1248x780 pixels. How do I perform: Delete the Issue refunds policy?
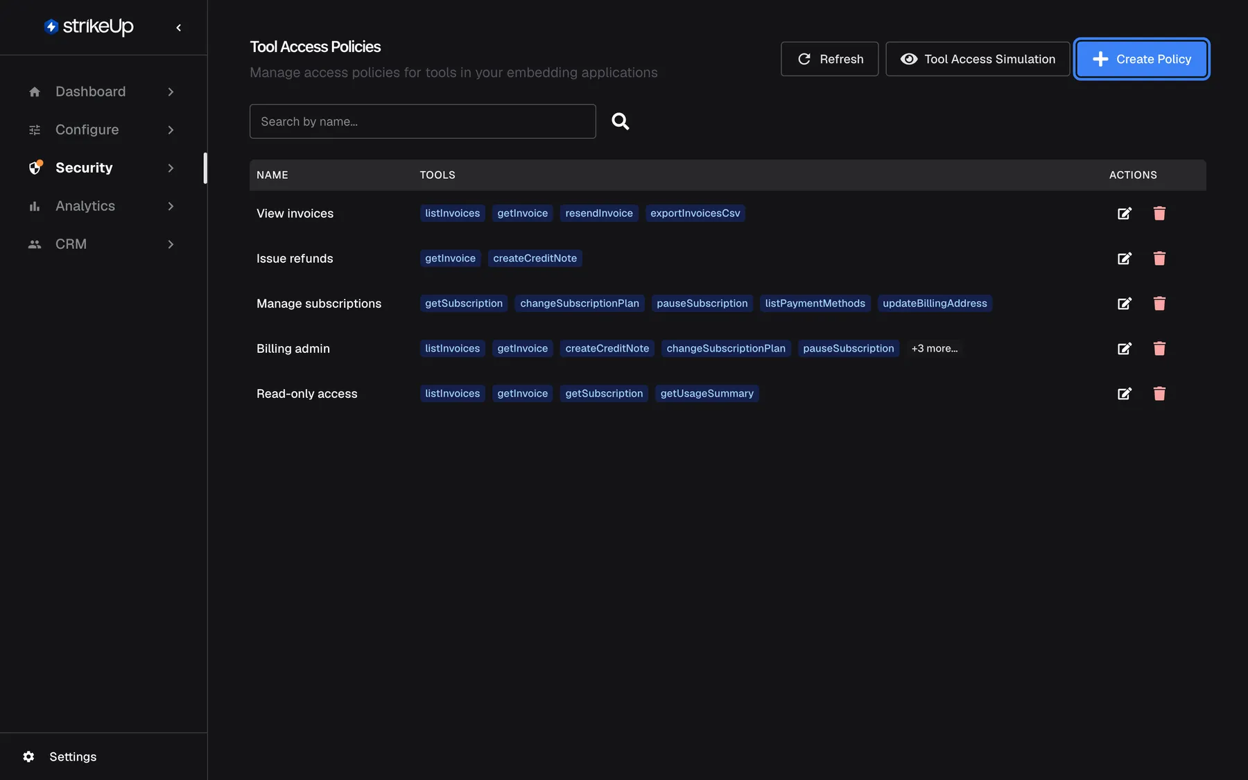pyautogui.click(x=1159, y=259)
